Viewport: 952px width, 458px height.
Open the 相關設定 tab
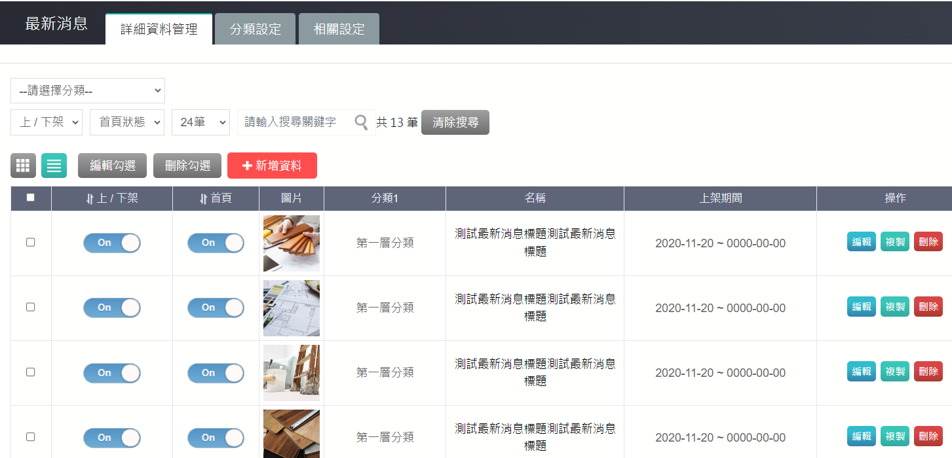click(339, 29)
